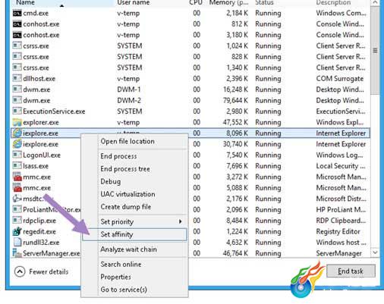Click the explorer.exe folder icon
Image resolution: width=384 pixels, height=304 pixels.
tap(17, 122)
